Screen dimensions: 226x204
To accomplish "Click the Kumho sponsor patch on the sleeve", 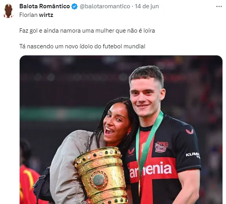I will (x=193, y=155).
